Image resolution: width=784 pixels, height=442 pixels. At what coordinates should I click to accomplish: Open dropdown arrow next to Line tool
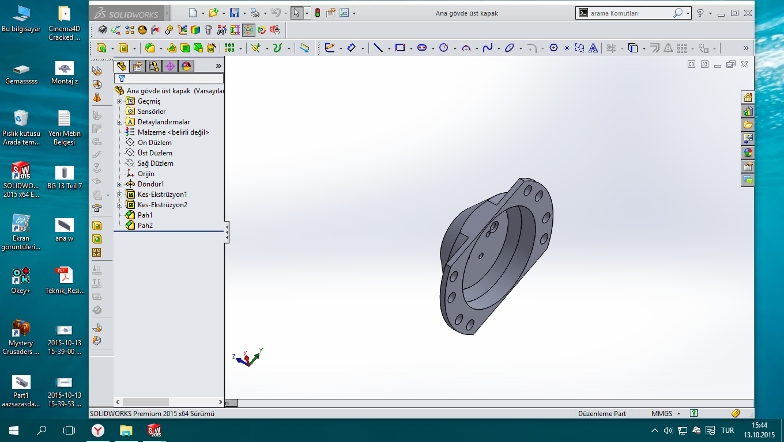(389, 48)
